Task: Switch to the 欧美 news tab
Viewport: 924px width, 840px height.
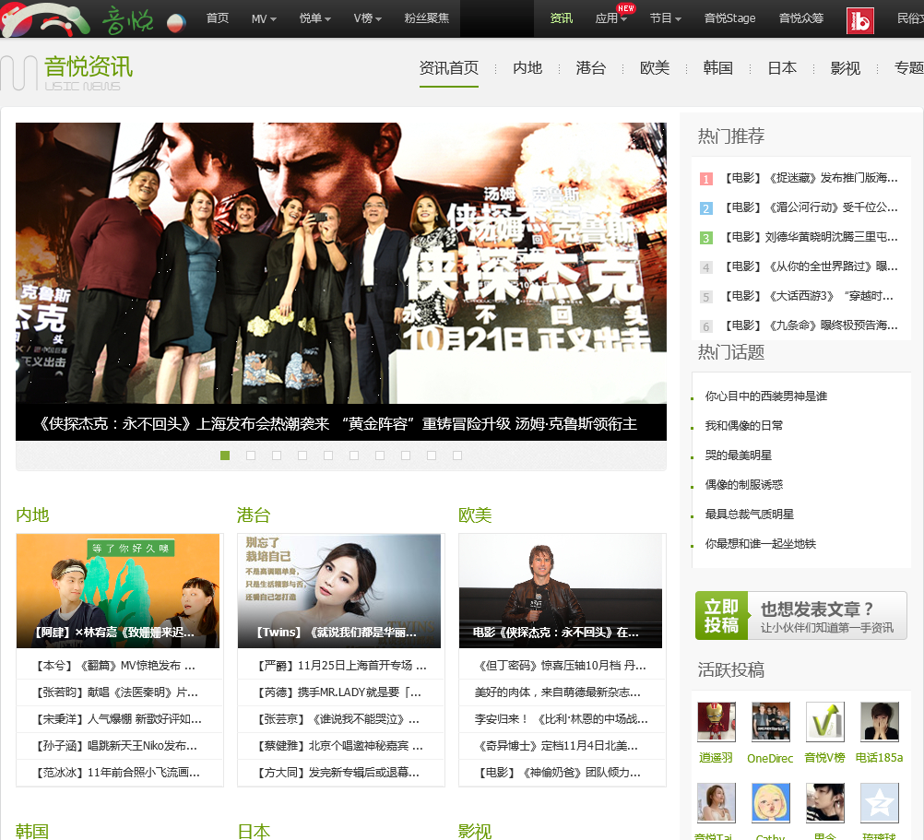Action: [655, 68]
